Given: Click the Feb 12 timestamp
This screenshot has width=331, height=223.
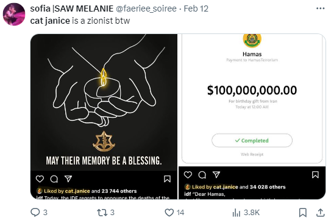Looking at the screenshot, I should pos(196,9).
